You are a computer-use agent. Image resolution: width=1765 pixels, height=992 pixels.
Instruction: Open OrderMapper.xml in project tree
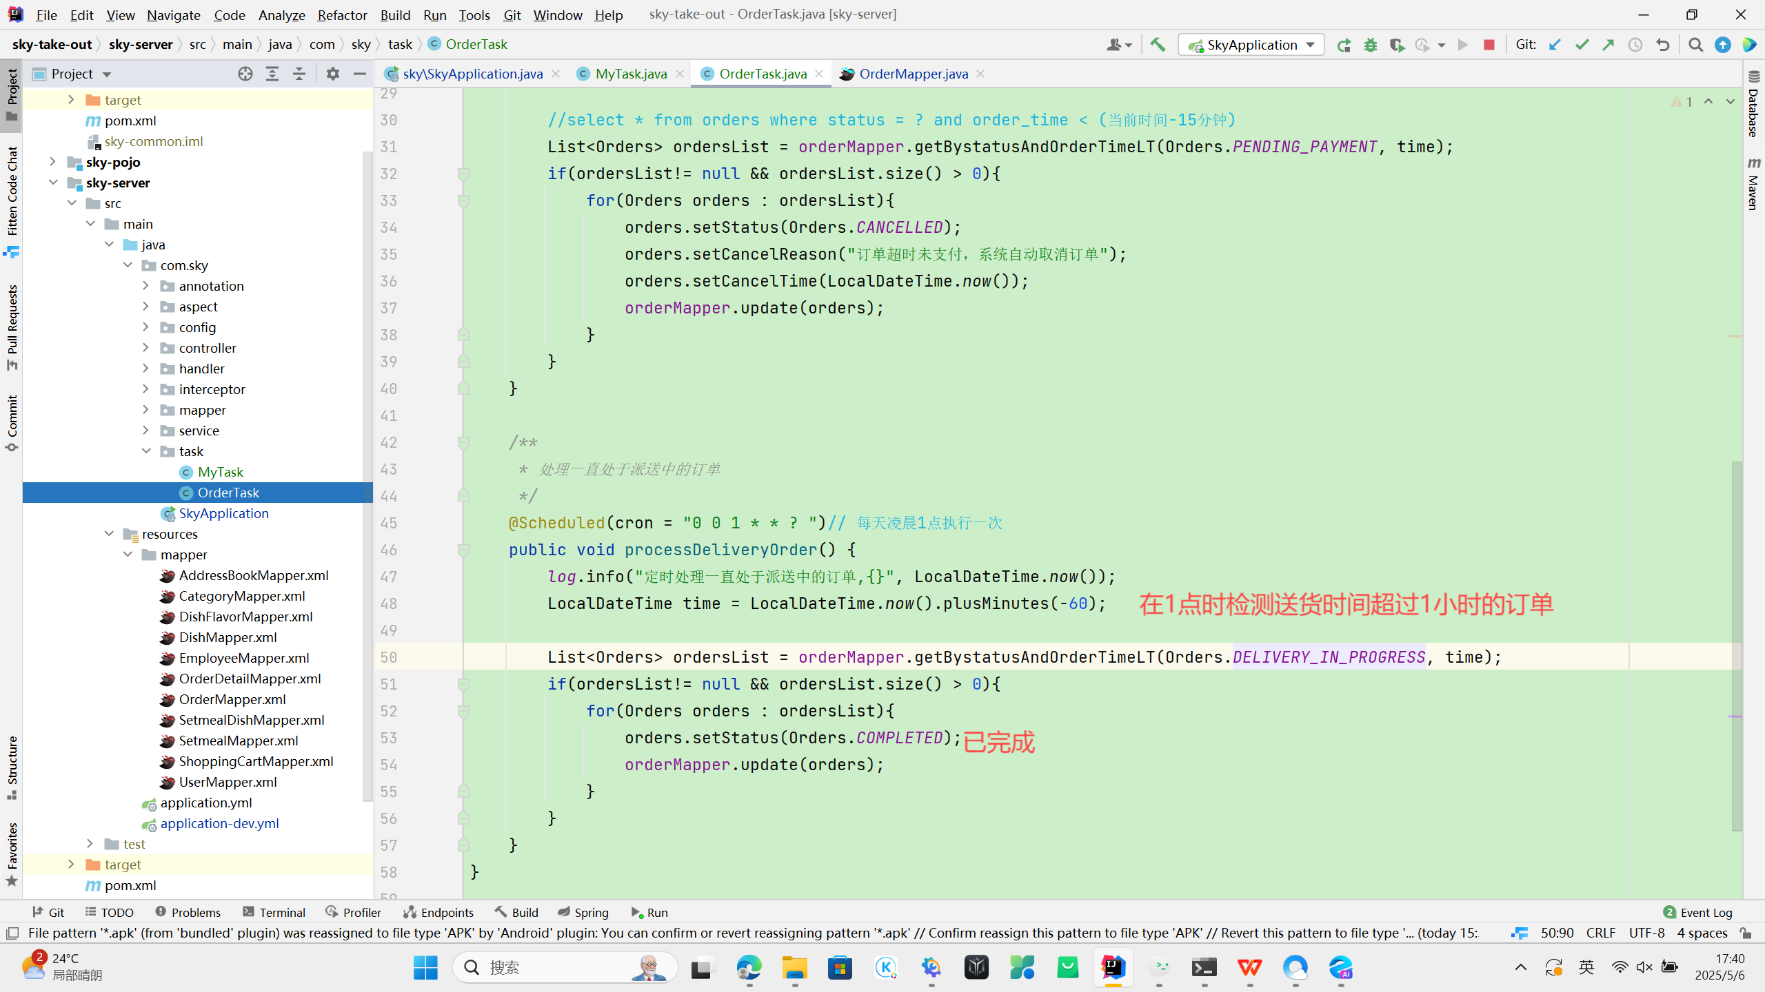[232, 699]
